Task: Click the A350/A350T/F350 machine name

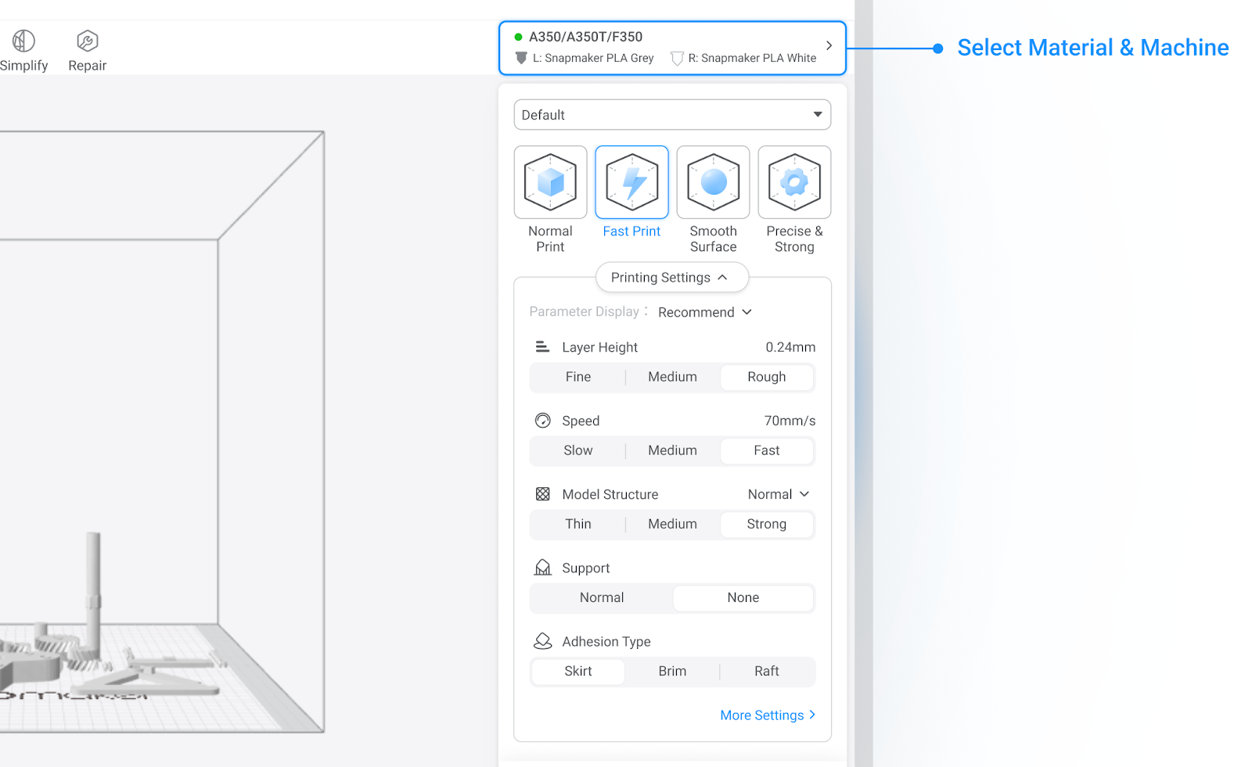Action: coord(585,37)
